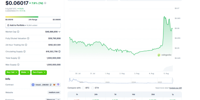Expand the Market Cap chevron
Image resolution: width=200 pixels, height=100 pixels.
coord(59,32)
